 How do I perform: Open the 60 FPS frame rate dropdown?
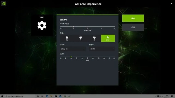pos(102,49)
